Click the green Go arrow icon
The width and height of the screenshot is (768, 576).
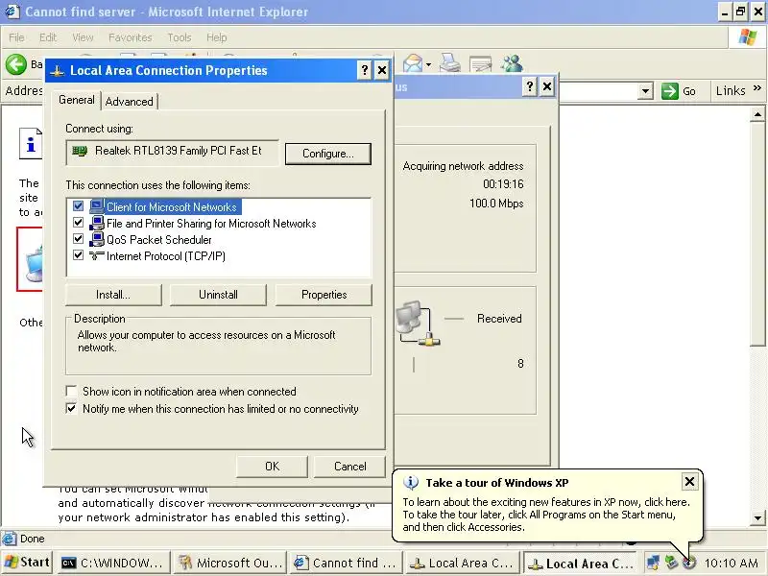pos(669,91)
